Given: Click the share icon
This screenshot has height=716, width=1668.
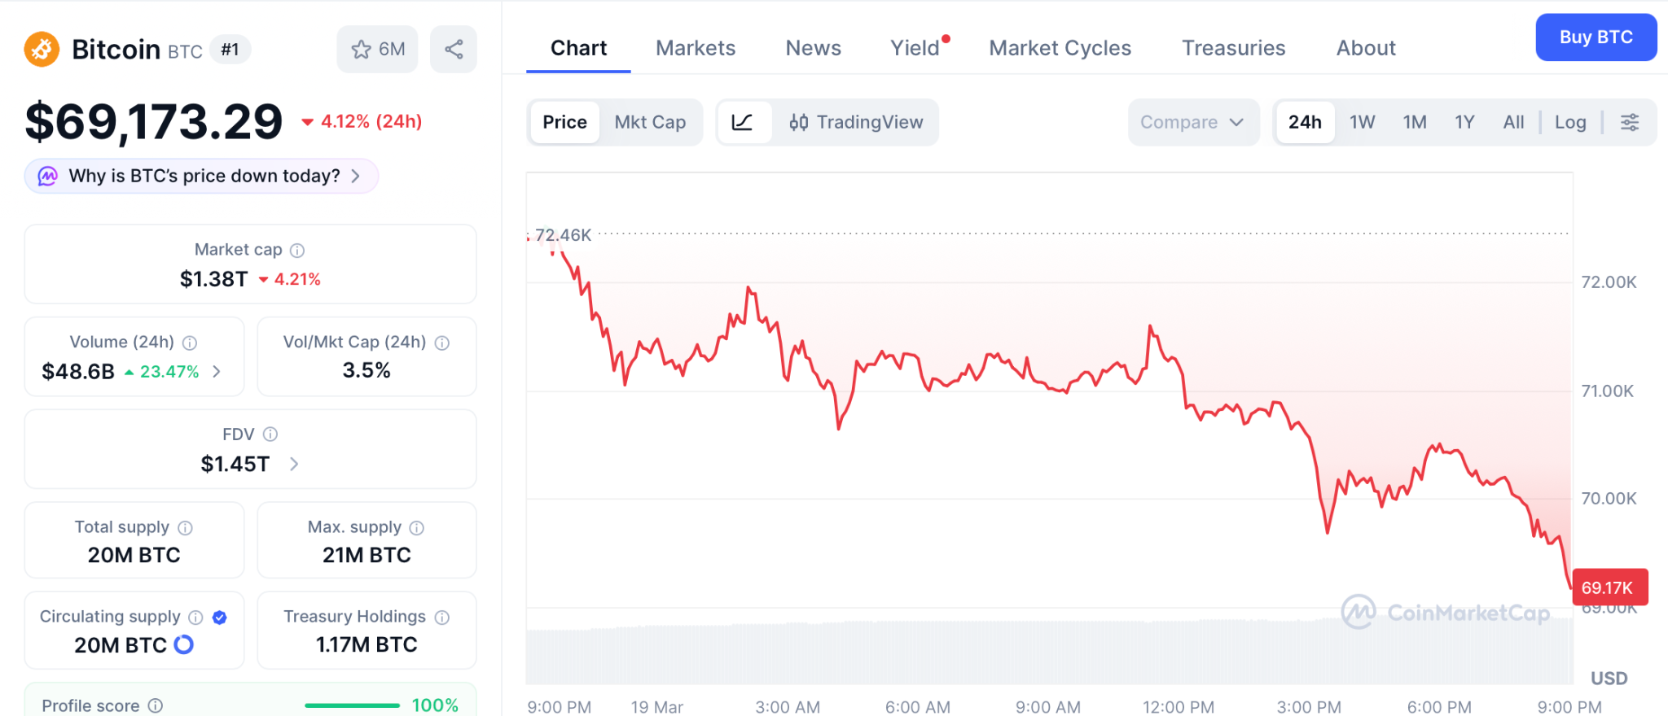Looking at the screenshot, I should pos(454,48).
